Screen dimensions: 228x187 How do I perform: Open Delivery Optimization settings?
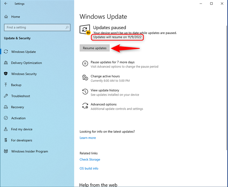pos(26,63)
